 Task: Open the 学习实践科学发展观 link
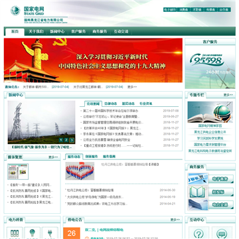tap(210, 138)
